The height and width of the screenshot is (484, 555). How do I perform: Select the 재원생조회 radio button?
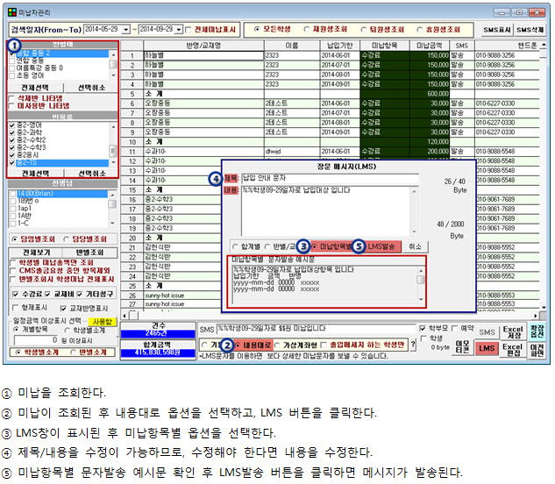pyautogui.click(x=307, y=30)
